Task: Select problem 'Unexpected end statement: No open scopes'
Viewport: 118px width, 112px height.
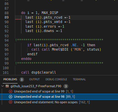Action: (x=59, y=102)
